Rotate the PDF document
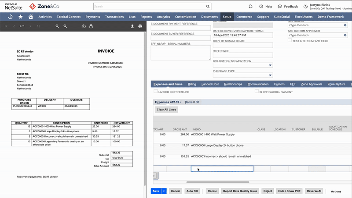 pos(84,26)
